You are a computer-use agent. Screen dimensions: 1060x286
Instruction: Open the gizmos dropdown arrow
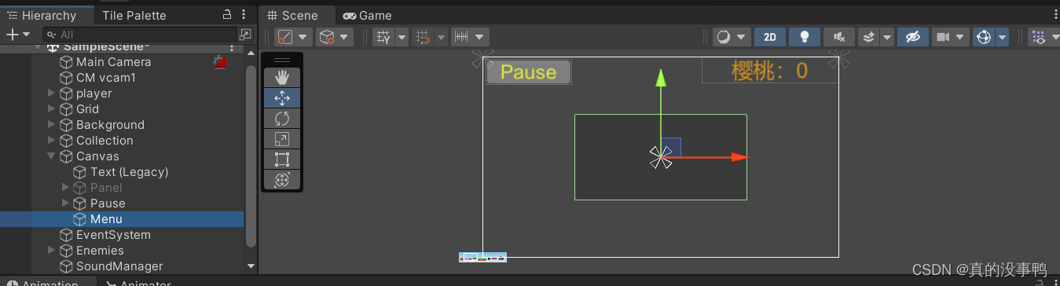click(1002, 37)
